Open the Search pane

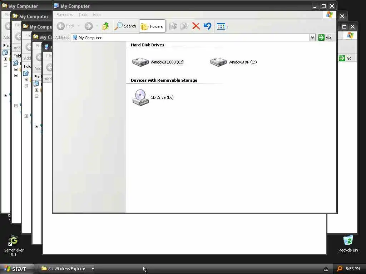(125, 26)
